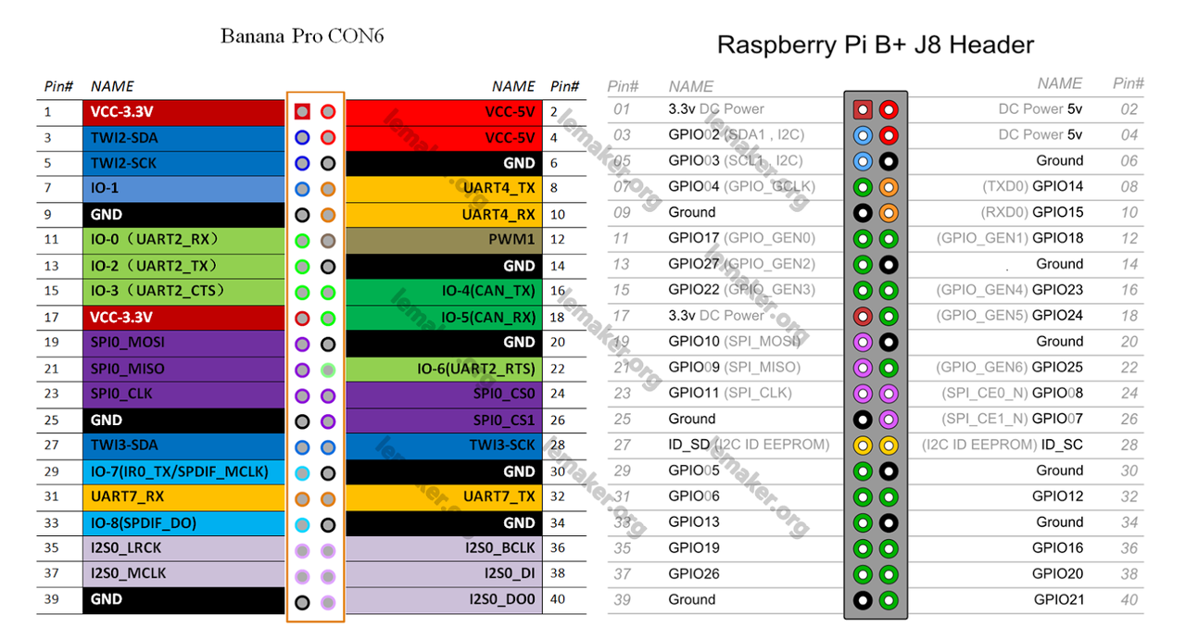Select GPIO04 (GPIO_GCLK) label
Viewport: 1186px width, 640px height.
(741, 186)
